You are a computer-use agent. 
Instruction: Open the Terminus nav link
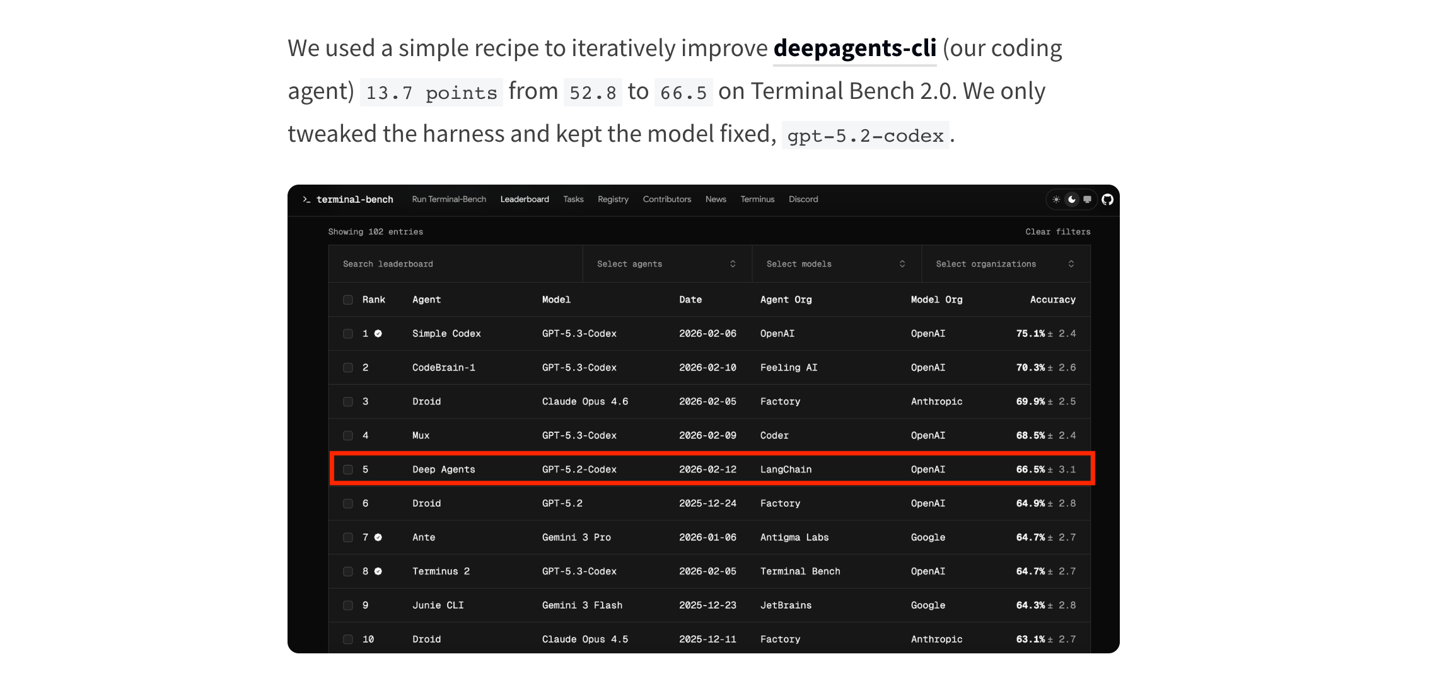pyautogui.click(x=757, y=200)
